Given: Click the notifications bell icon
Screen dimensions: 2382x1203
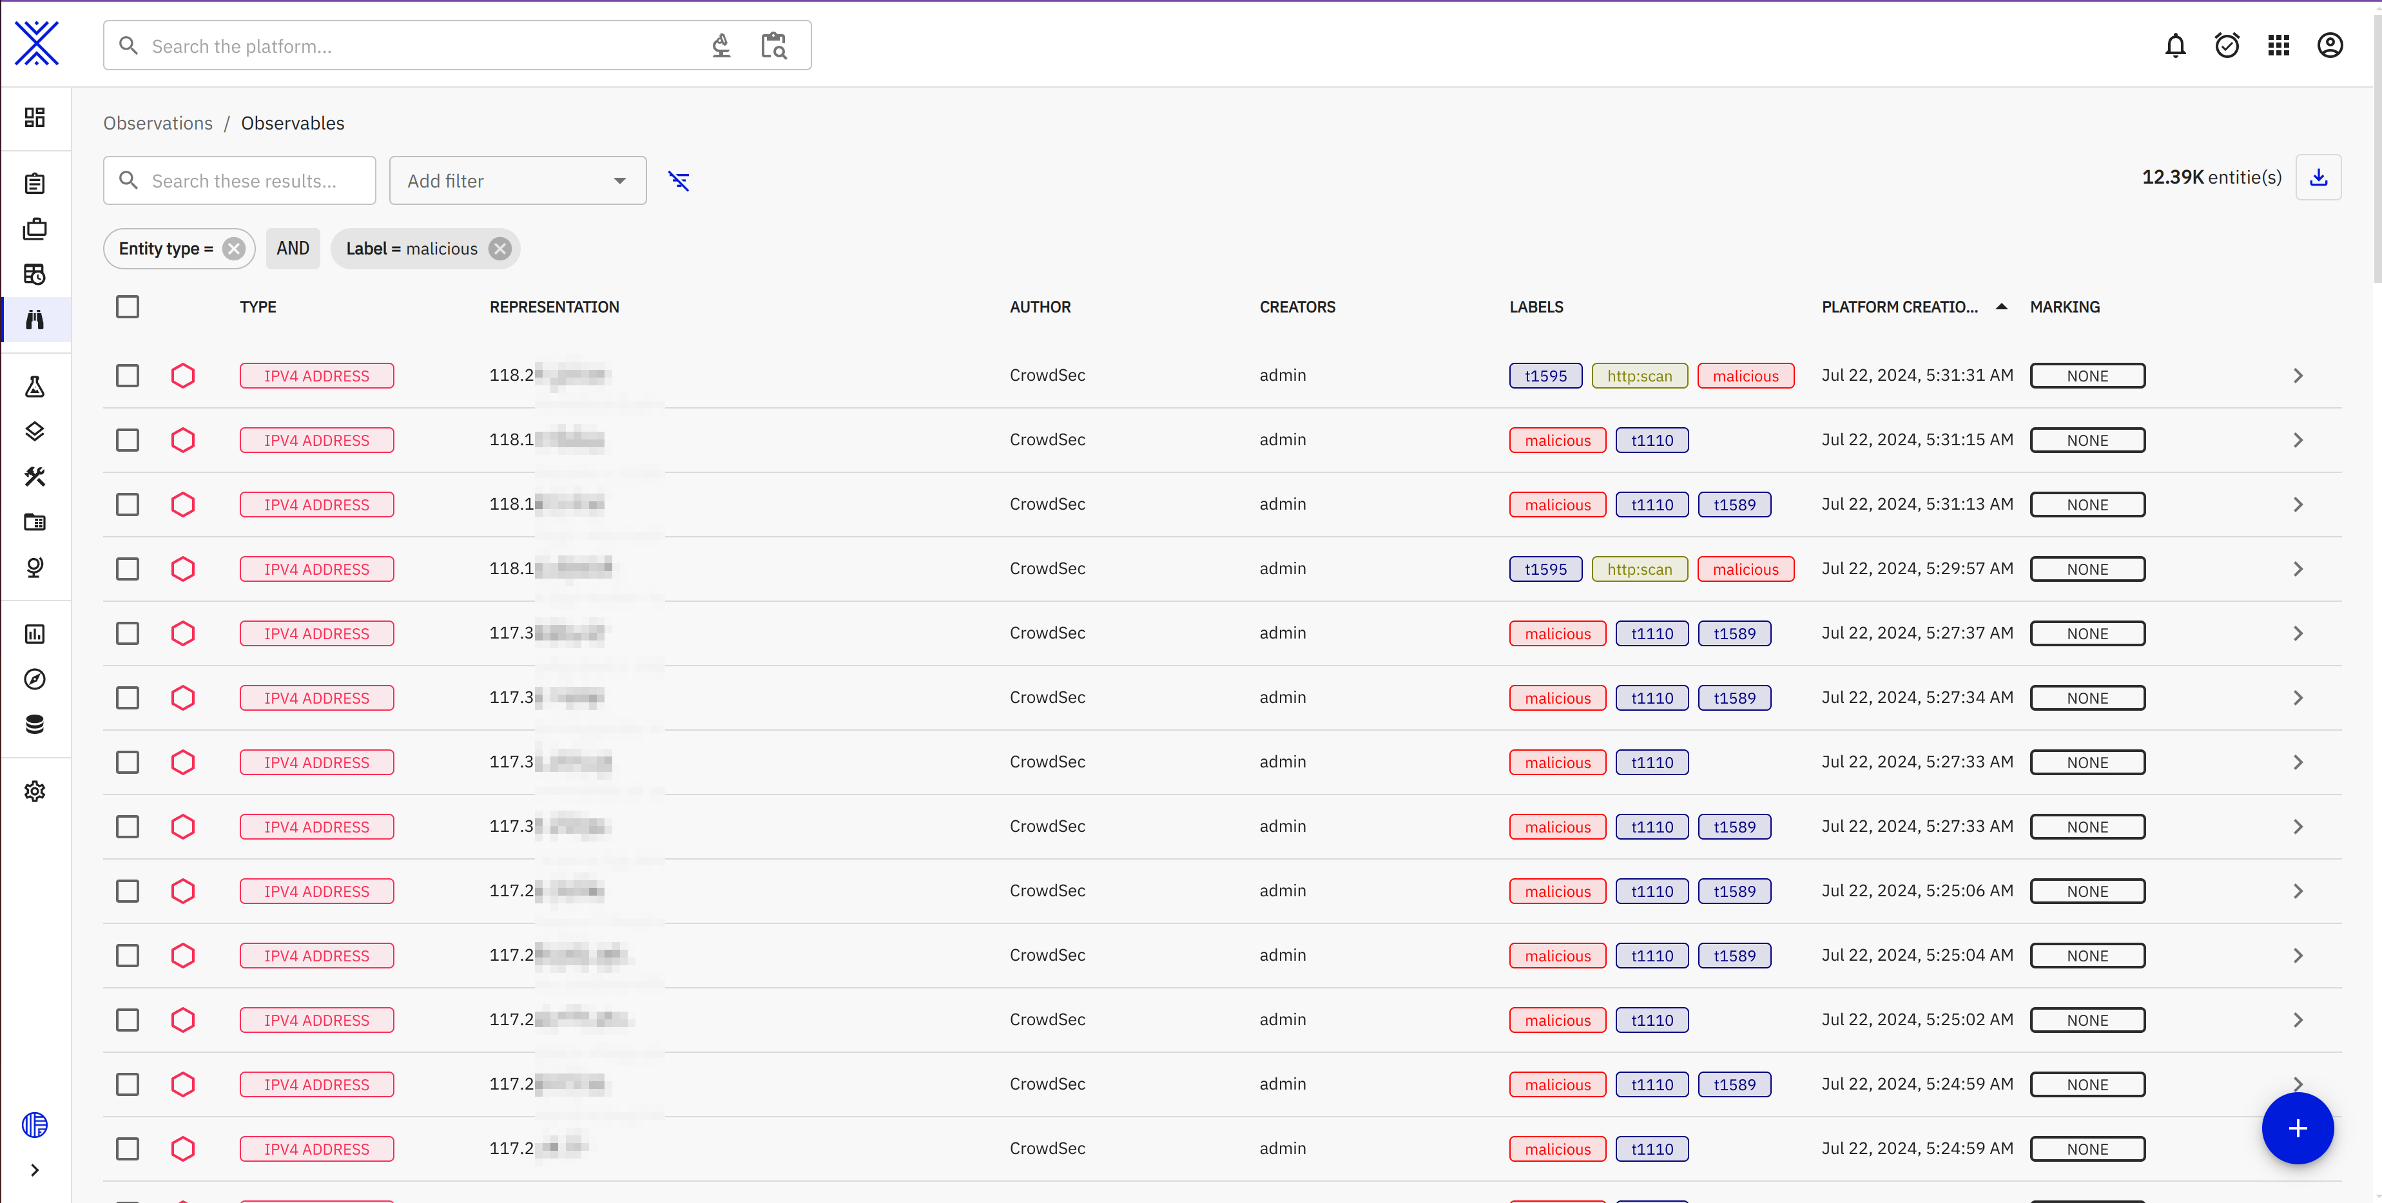Looking at the screenshot, I should coord(2175,45).
